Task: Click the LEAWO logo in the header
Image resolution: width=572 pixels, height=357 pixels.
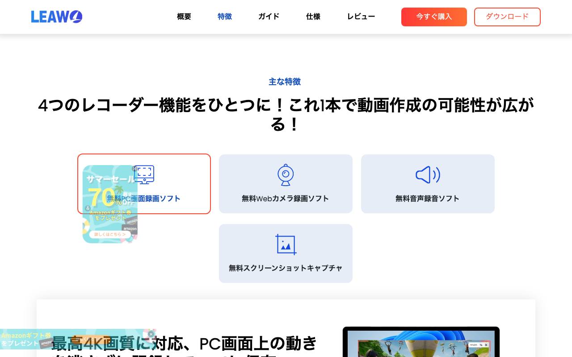Action: point(57,17)
